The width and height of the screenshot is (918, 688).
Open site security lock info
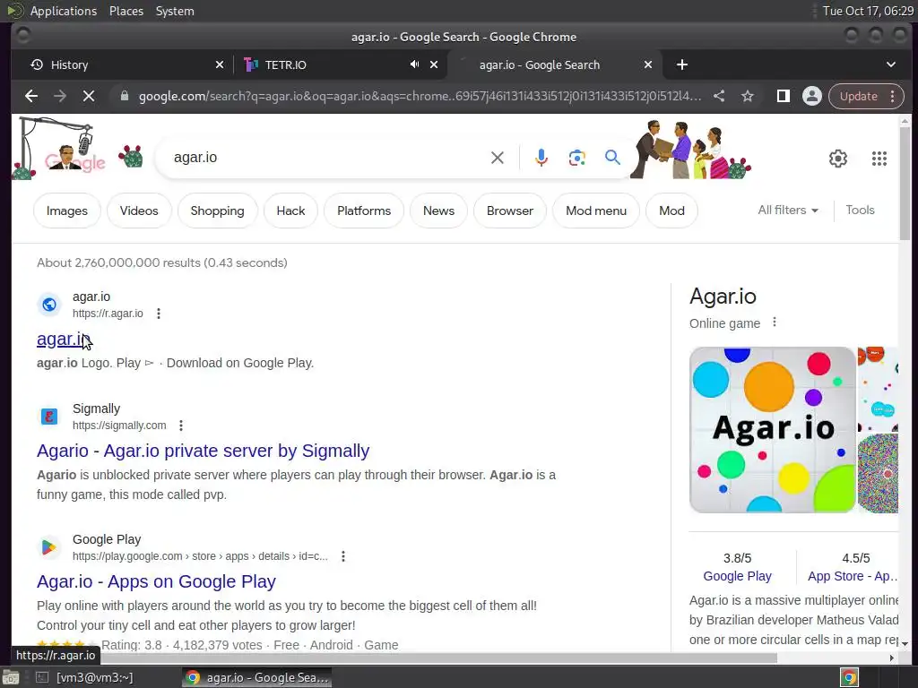pos(124,96)
